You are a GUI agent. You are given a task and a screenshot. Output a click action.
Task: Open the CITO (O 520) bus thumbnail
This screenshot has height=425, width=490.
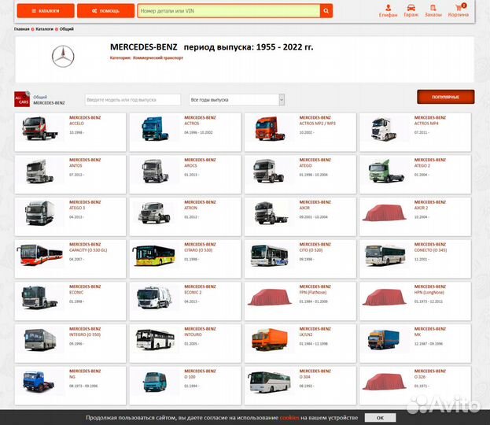tap(269, 256)
